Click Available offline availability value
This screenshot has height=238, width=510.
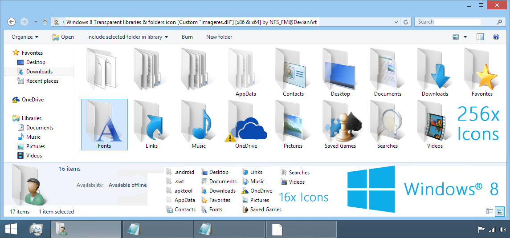tap(127, 185)
